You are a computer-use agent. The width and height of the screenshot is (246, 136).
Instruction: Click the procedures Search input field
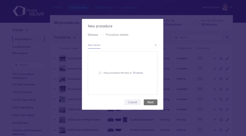198,38
